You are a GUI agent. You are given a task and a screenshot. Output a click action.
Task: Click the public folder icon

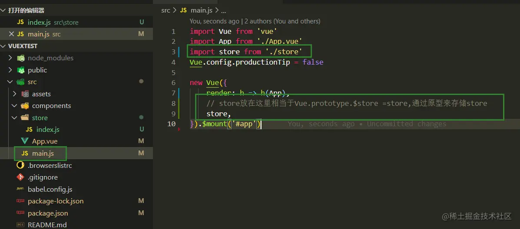coord(21,70)
